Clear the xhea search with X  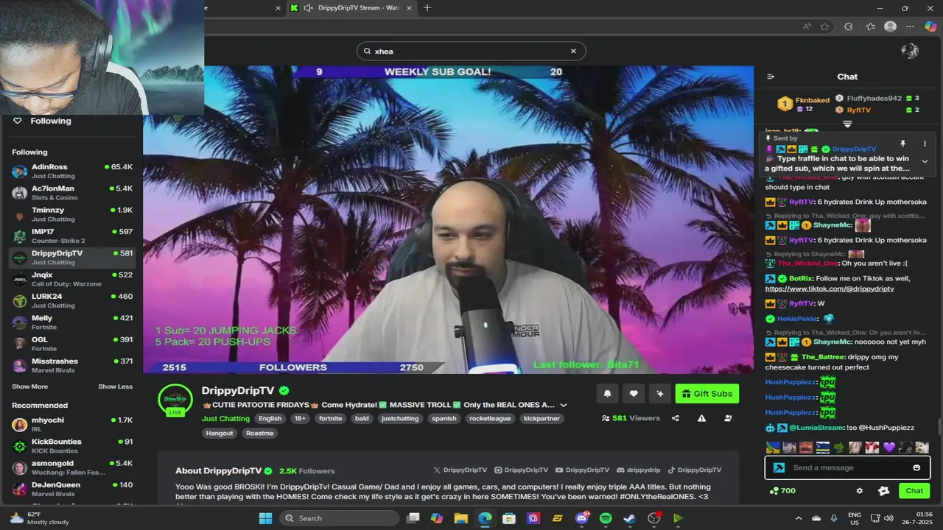(x=573, y=51)
